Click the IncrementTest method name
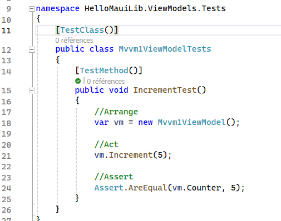The width and height of the screenshot is (281, 221). (x=165, y=90)
